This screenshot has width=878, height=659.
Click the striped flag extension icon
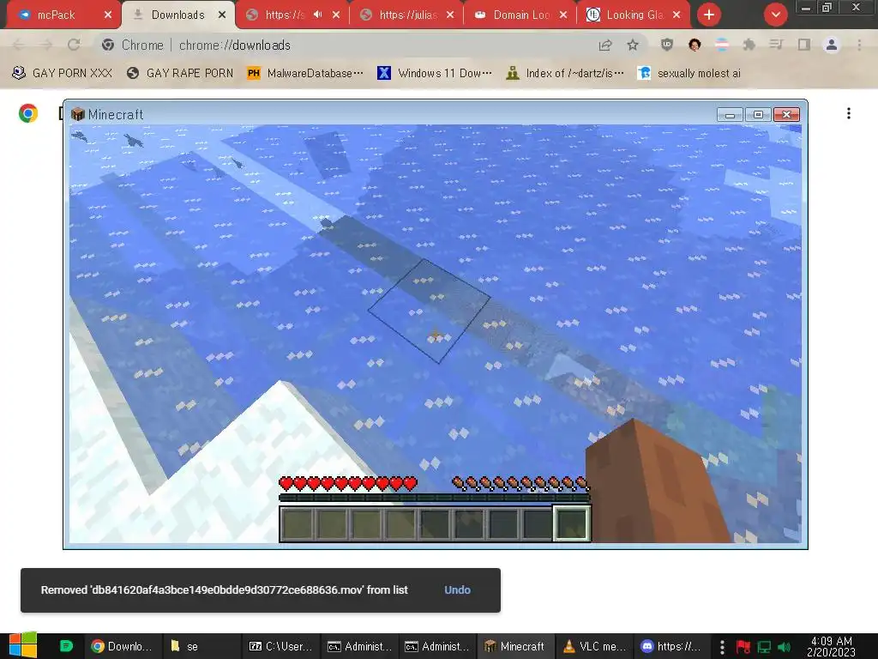722,45
